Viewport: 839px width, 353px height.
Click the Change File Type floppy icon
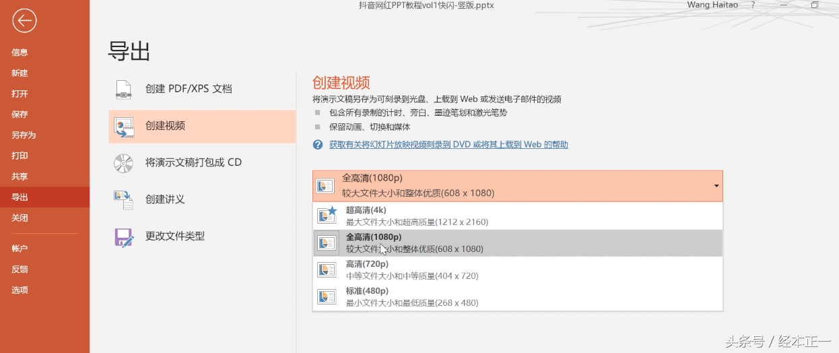124,237
